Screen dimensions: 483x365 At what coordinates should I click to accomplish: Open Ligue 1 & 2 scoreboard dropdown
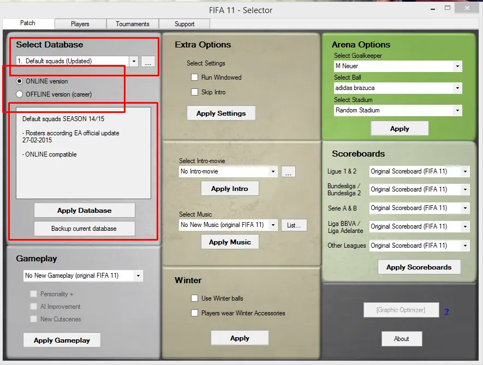(465, 171)
